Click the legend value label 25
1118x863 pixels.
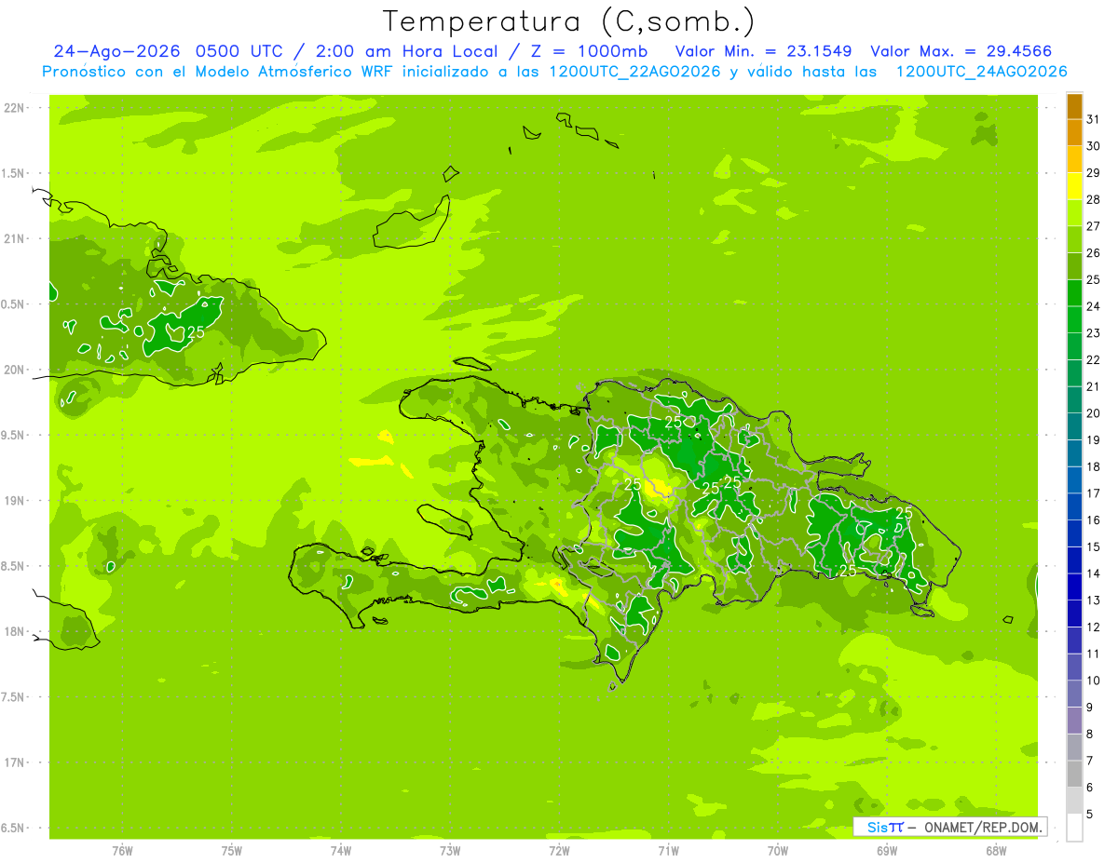point(1093,279)
